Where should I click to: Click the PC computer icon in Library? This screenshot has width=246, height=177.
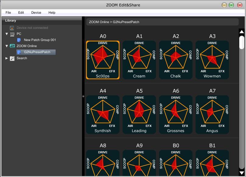coord(12,34)
